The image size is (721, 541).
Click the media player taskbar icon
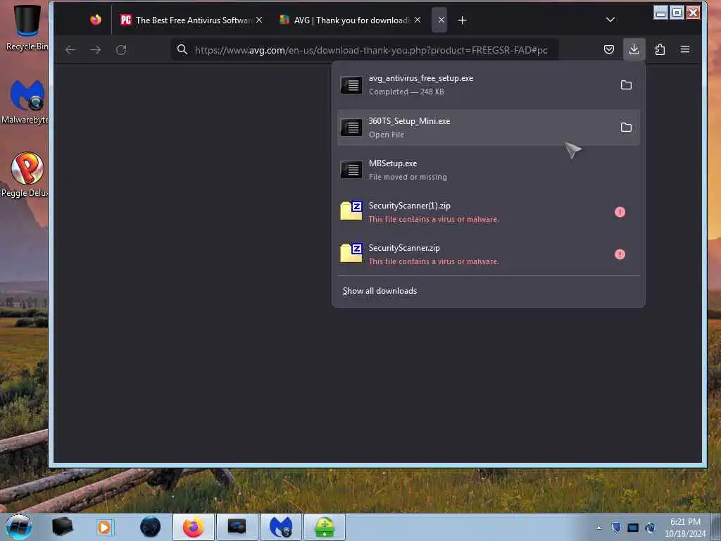(106, 527)
